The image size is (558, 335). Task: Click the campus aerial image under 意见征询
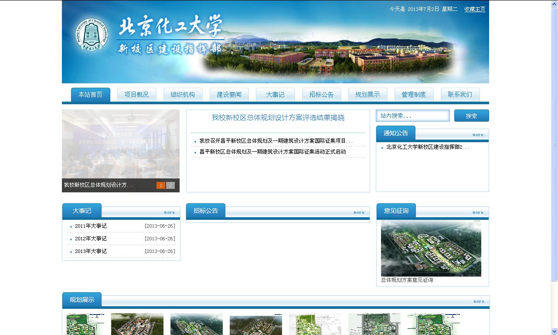coord(431,248)
